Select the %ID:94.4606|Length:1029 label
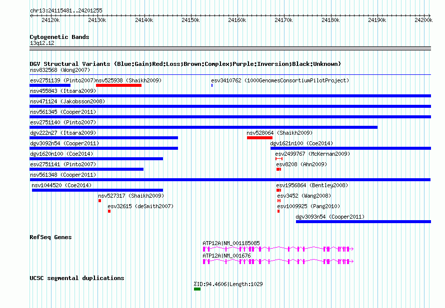 pos(228,284)
